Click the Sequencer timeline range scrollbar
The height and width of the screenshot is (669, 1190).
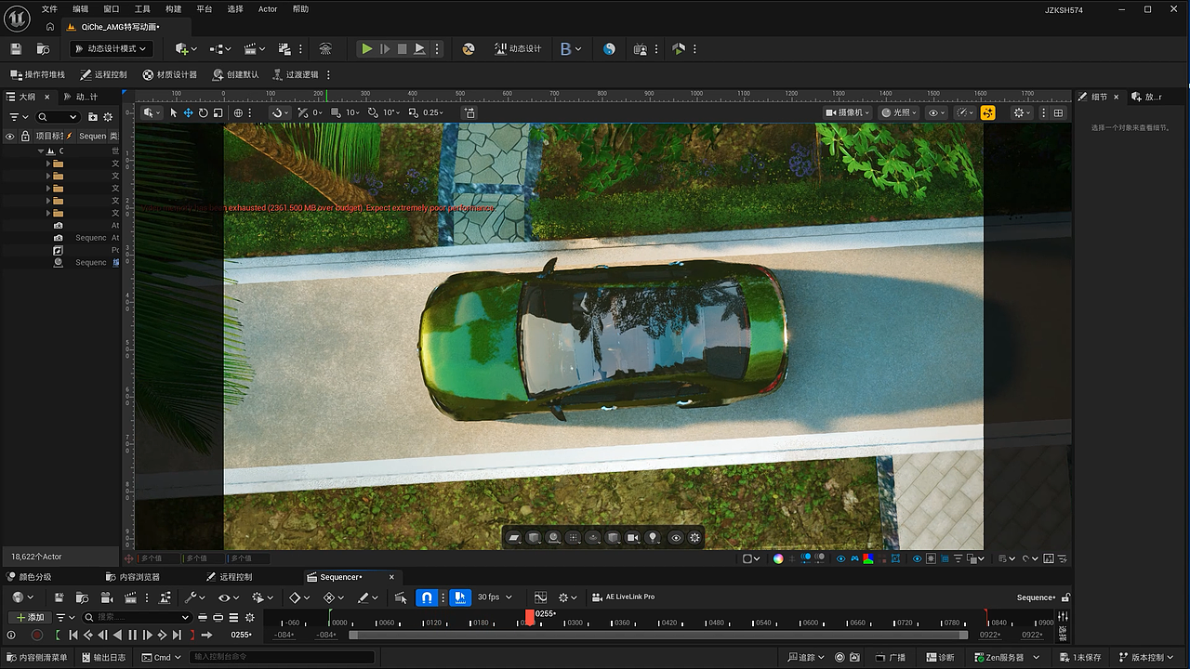pos(658,635)
